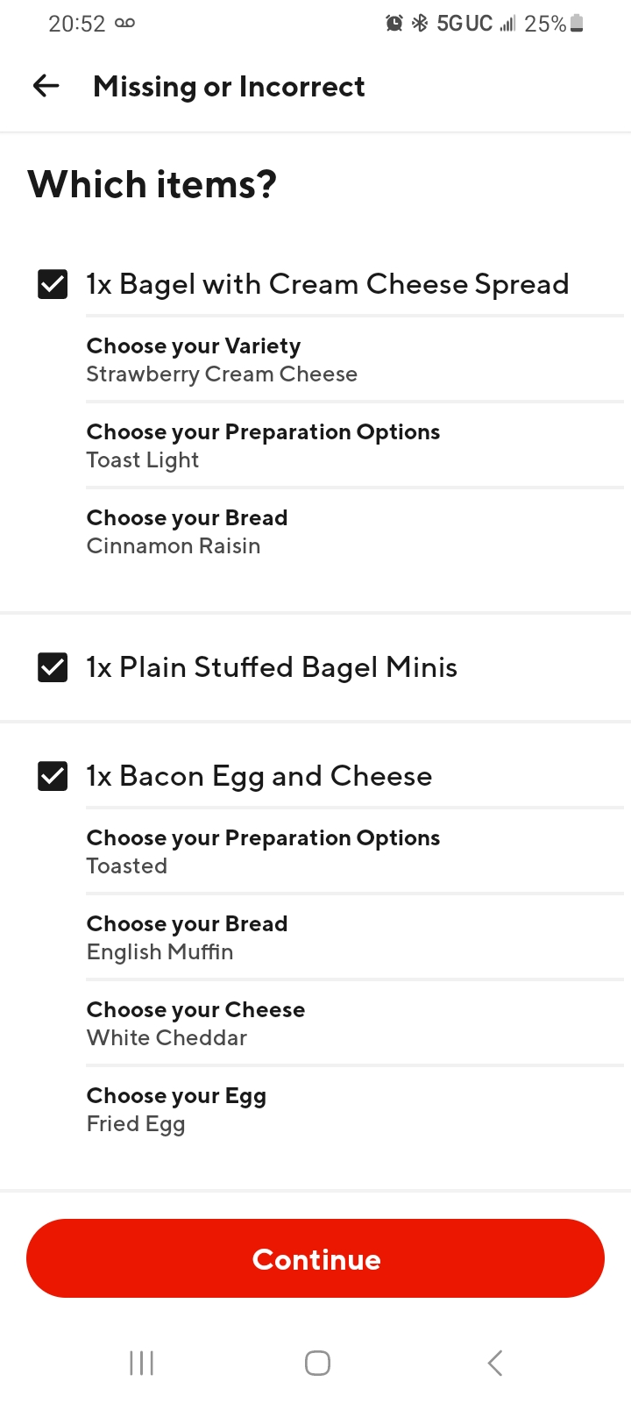Select the Bagel with Cream Cheese Spread label
Screen dimensions: 631x1403
click(328, 284)
